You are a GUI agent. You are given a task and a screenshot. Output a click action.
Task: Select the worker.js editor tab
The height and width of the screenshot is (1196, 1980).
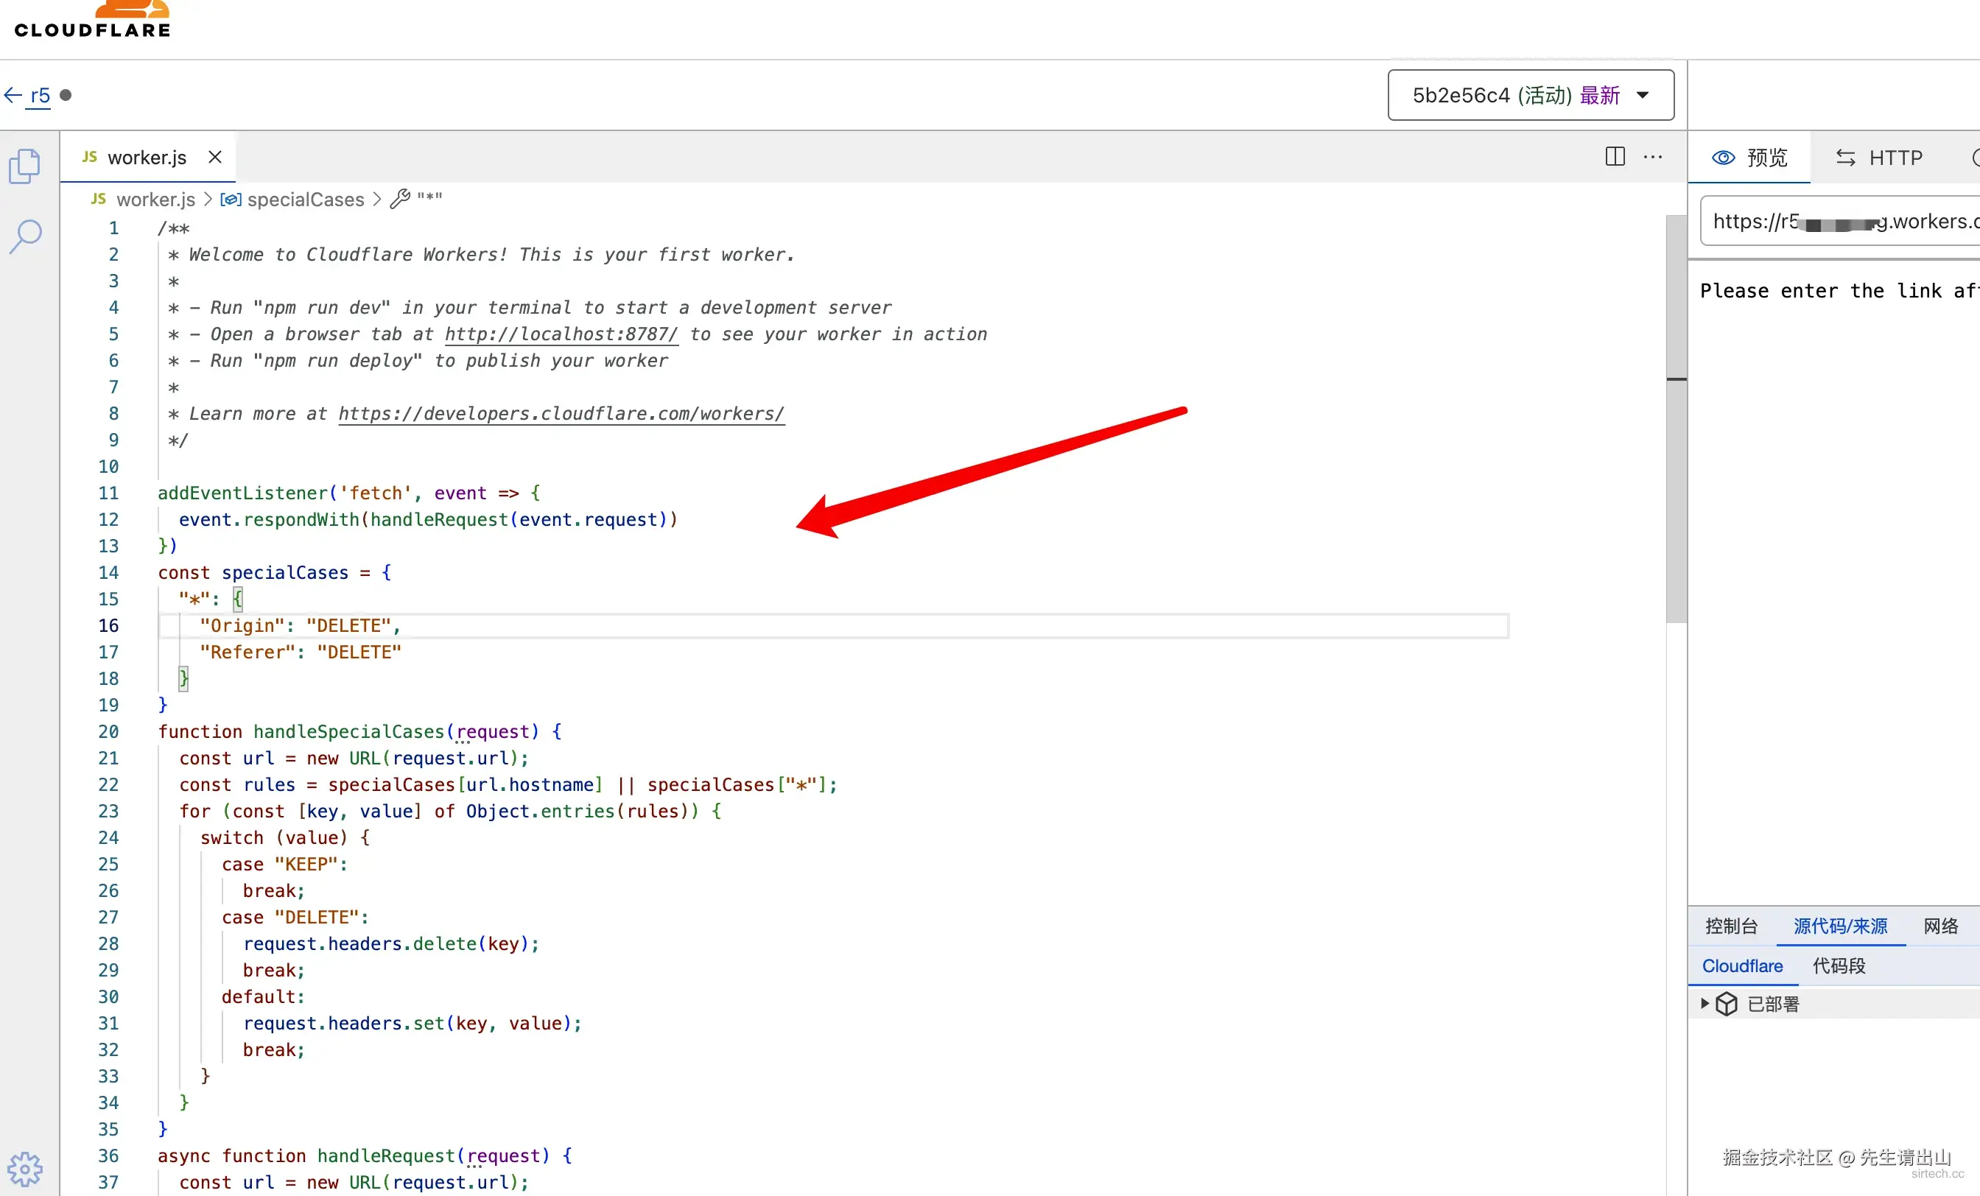point(147,157)
